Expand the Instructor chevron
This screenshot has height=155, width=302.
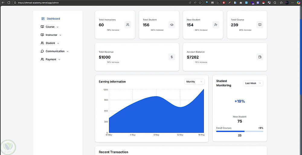point(60,35)
